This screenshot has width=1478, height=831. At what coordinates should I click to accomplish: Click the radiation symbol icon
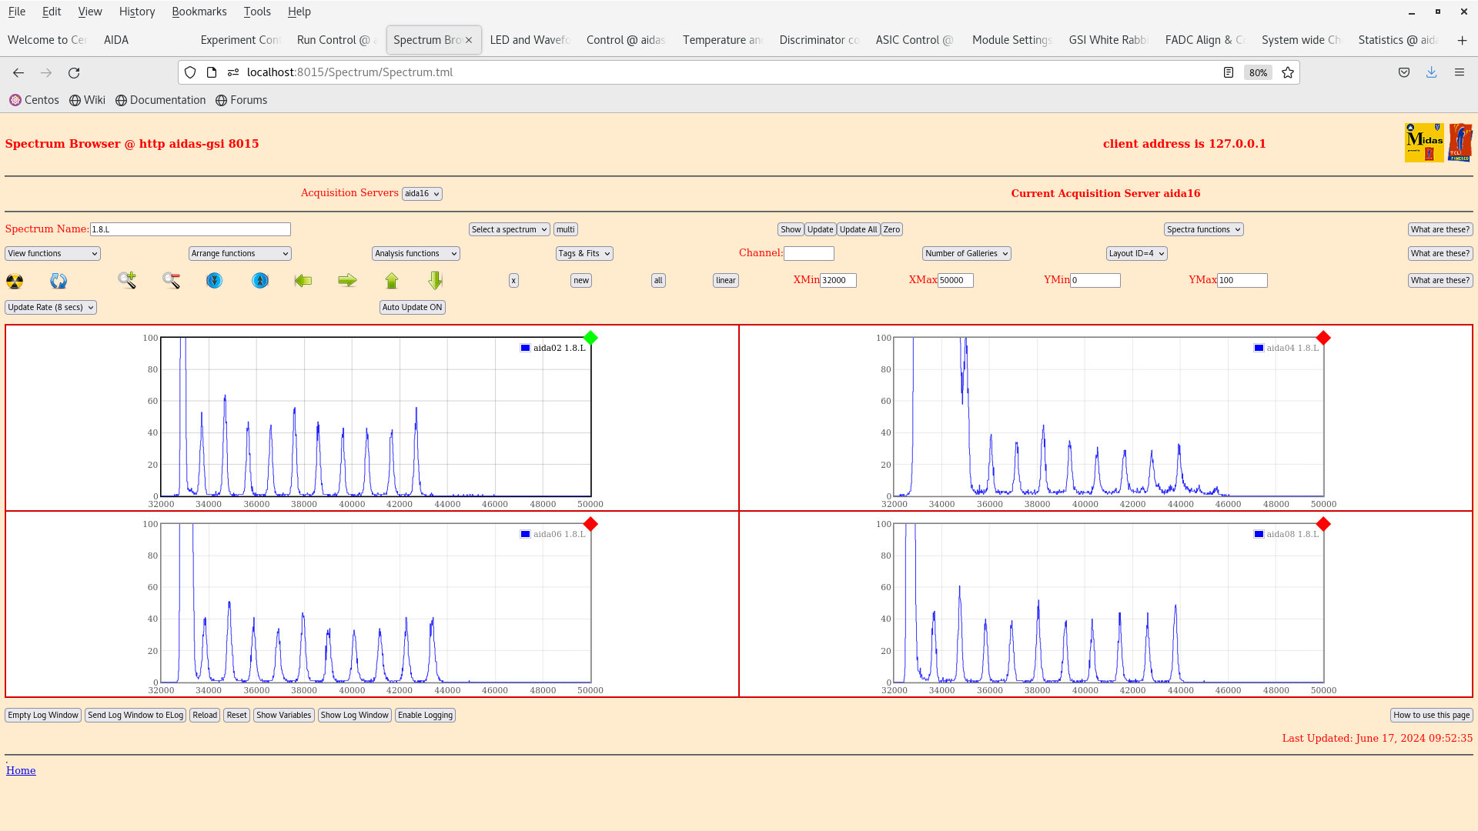[x=15, y=281]
